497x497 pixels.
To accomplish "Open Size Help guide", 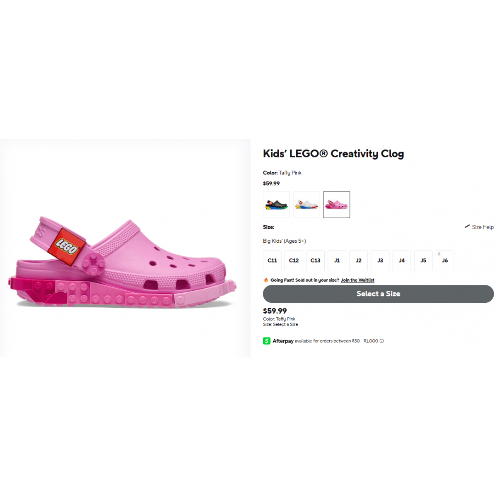I will [483, 227].
